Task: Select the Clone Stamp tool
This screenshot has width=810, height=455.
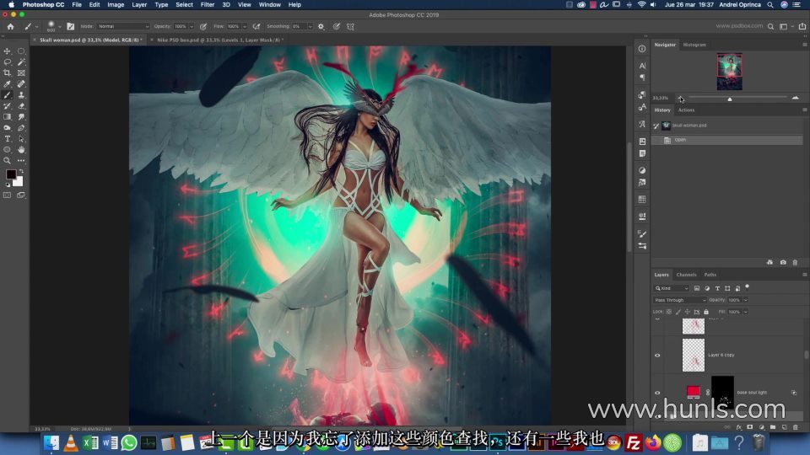Action: (x=21, y=95)
